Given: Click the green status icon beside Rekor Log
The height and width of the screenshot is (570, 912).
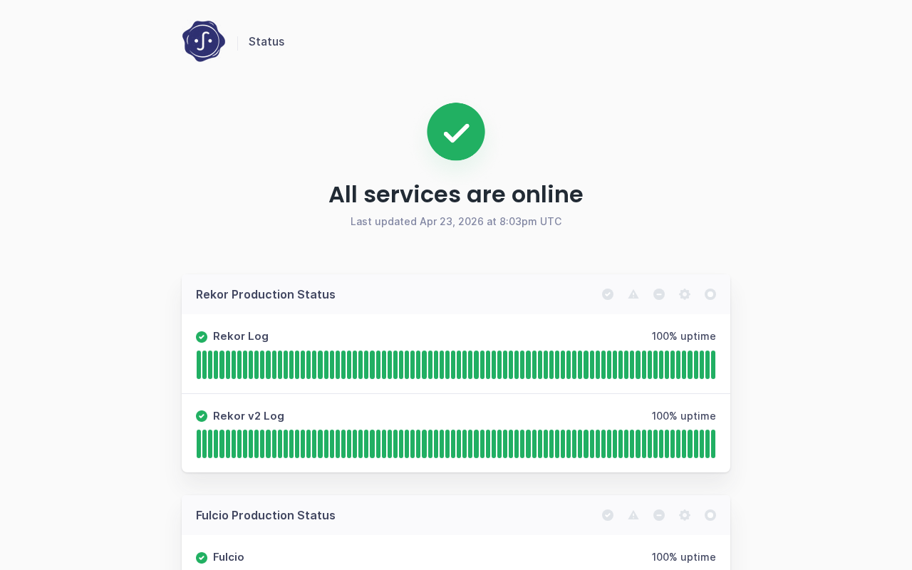Looking at the screenshot, I should 202,337.
